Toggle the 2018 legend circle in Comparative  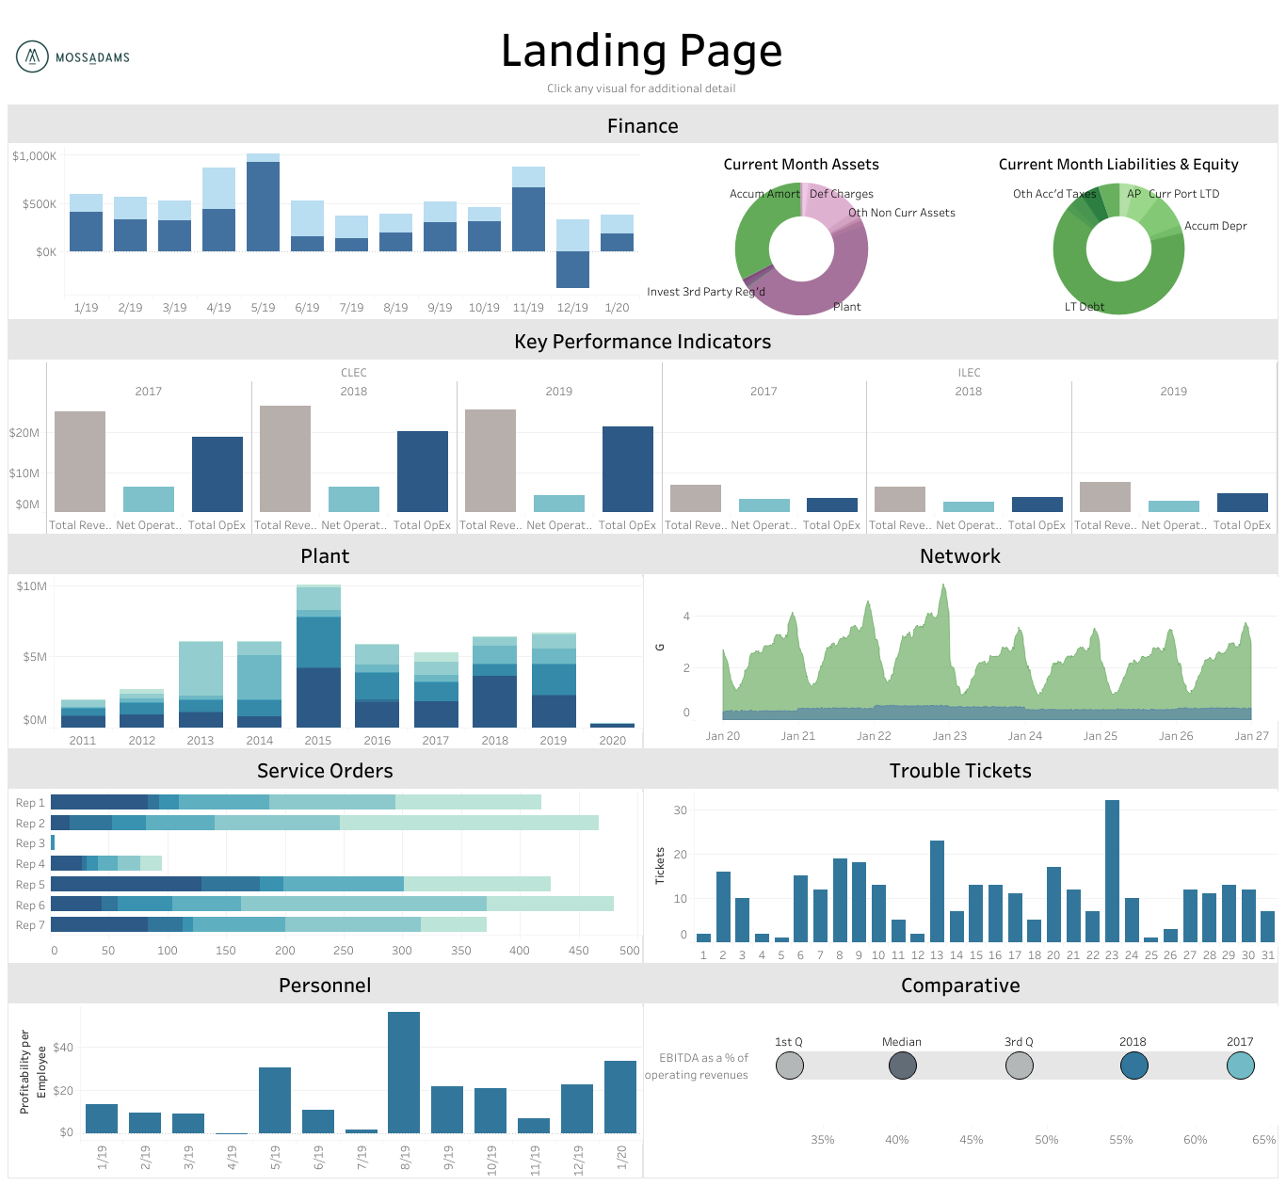1133,1066
